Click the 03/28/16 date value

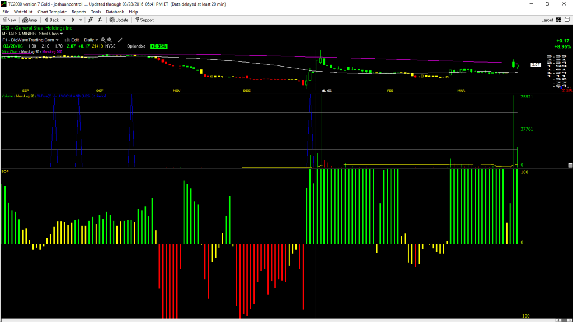(x=13, y=46)
